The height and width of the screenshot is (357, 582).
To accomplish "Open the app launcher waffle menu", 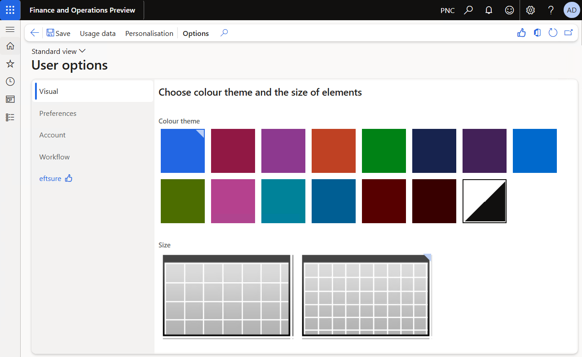I will coord(10,10).
